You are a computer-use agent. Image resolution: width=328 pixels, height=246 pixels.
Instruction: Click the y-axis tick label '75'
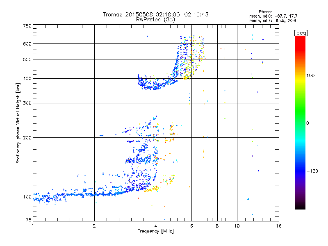tap(29, 220)
